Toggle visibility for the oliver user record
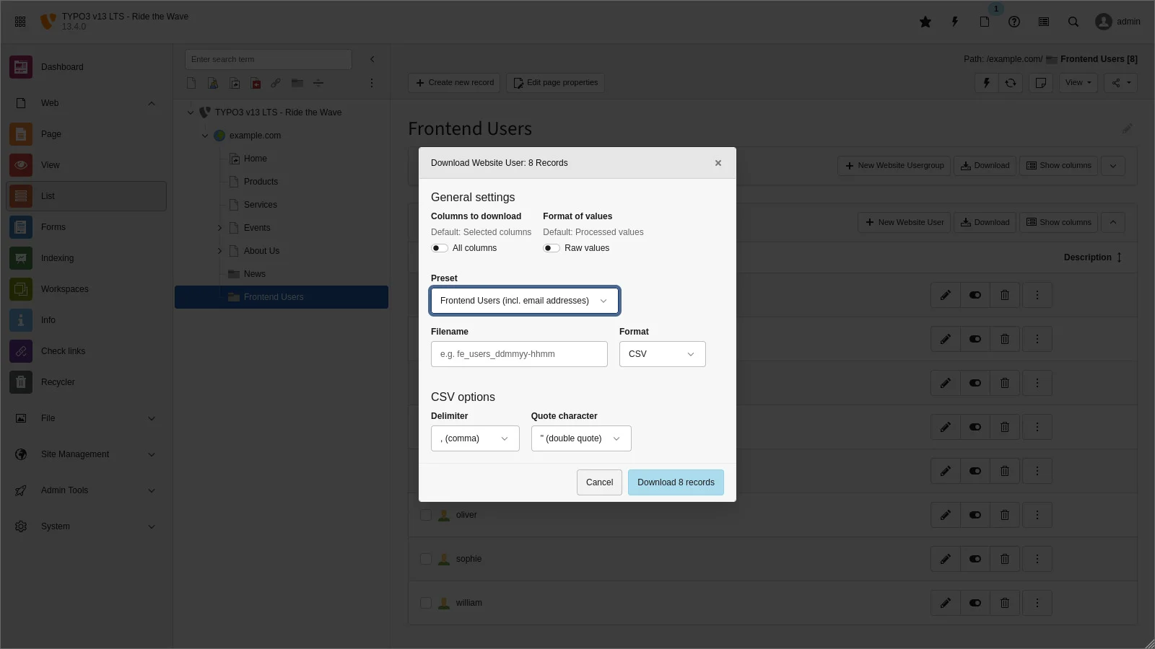 tap(975, 515)
